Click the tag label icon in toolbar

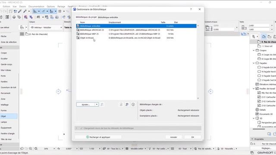(x=19, y=17)
